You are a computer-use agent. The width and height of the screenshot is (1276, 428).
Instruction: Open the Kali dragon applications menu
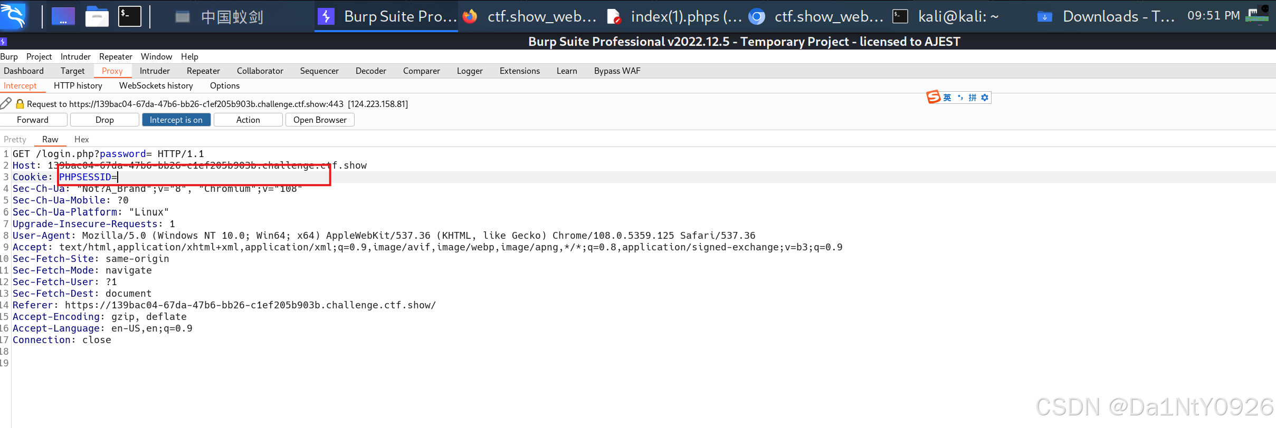(x=14, y=16)
